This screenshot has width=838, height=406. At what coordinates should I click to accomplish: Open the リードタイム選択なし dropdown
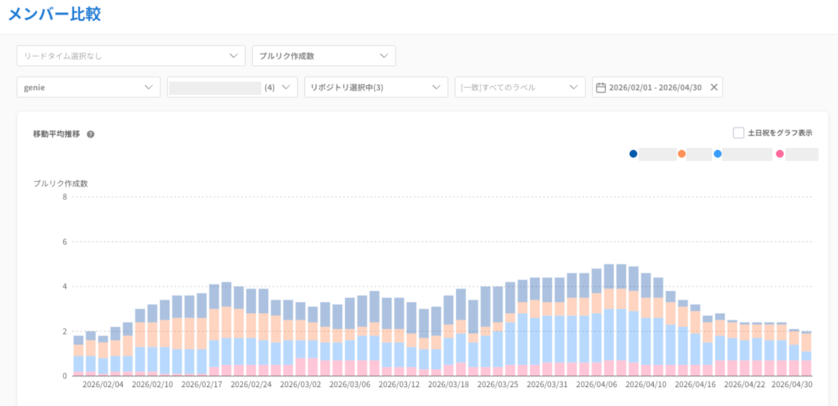131,56
